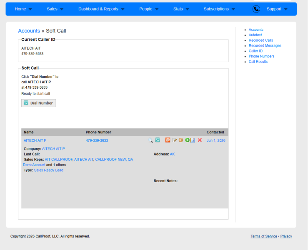
Task: Delete contact with the red X icon
Action: [200, 140]
